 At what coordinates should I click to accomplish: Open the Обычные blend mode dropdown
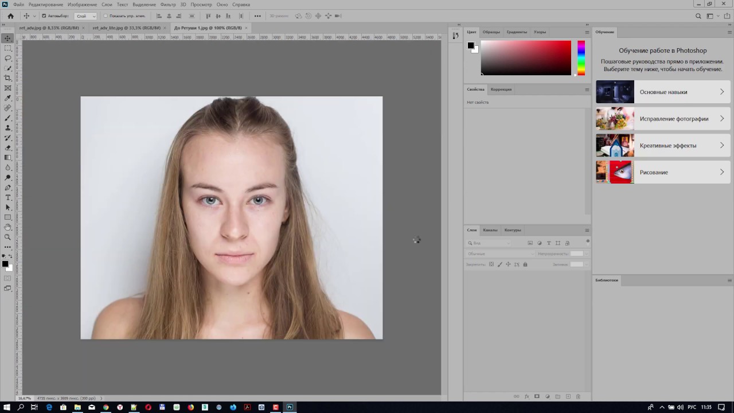click(500, 254)
